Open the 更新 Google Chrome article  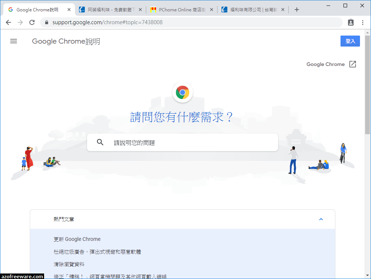point(77,239)
